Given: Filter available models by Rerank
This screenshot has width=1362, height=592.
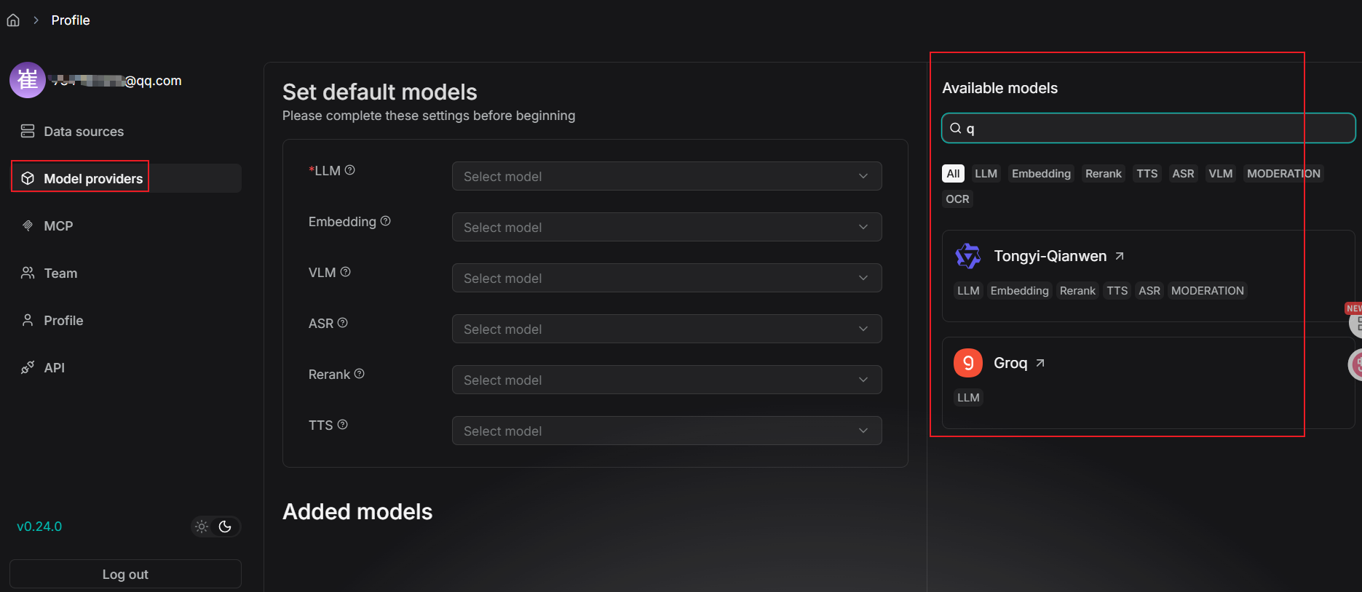Looking at the screenshot, I should (x=1104, y=174).
